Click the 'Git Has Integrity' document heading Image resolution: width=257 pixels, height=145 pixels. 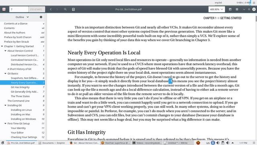click(87, 132)
